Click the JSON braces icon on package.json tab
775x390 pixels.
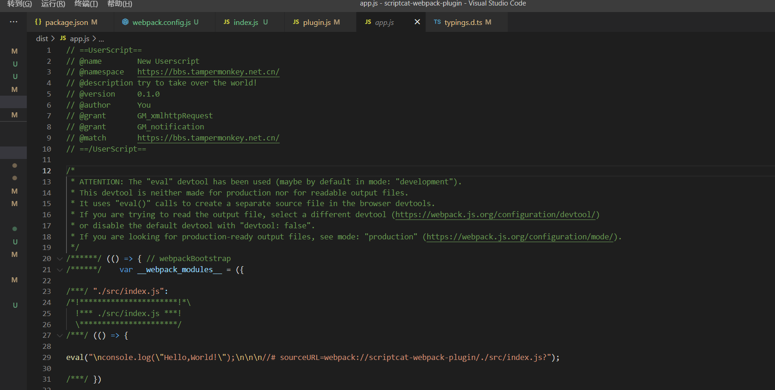[38, 22]
